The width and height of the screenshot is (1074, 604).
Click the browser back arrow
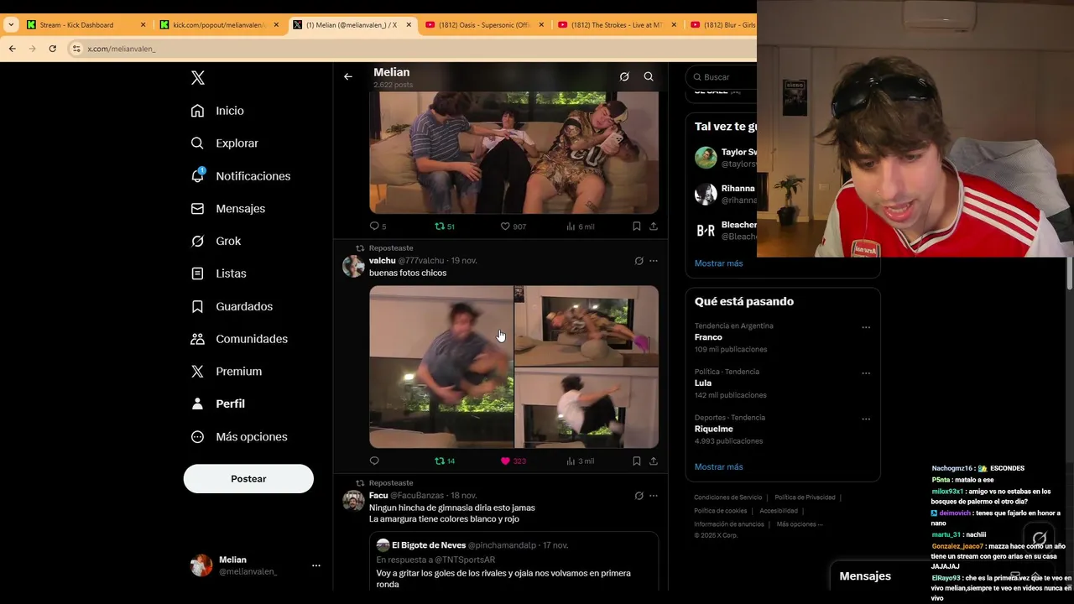13,49
